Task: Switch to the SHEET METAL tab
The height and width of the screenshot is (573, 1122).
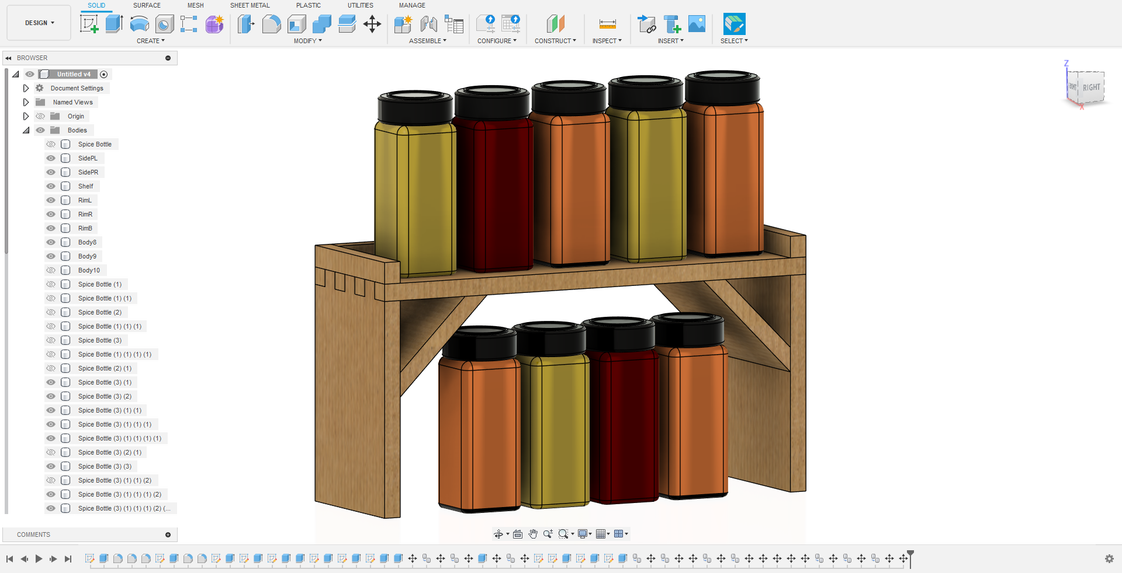Action: coord(250,5)
